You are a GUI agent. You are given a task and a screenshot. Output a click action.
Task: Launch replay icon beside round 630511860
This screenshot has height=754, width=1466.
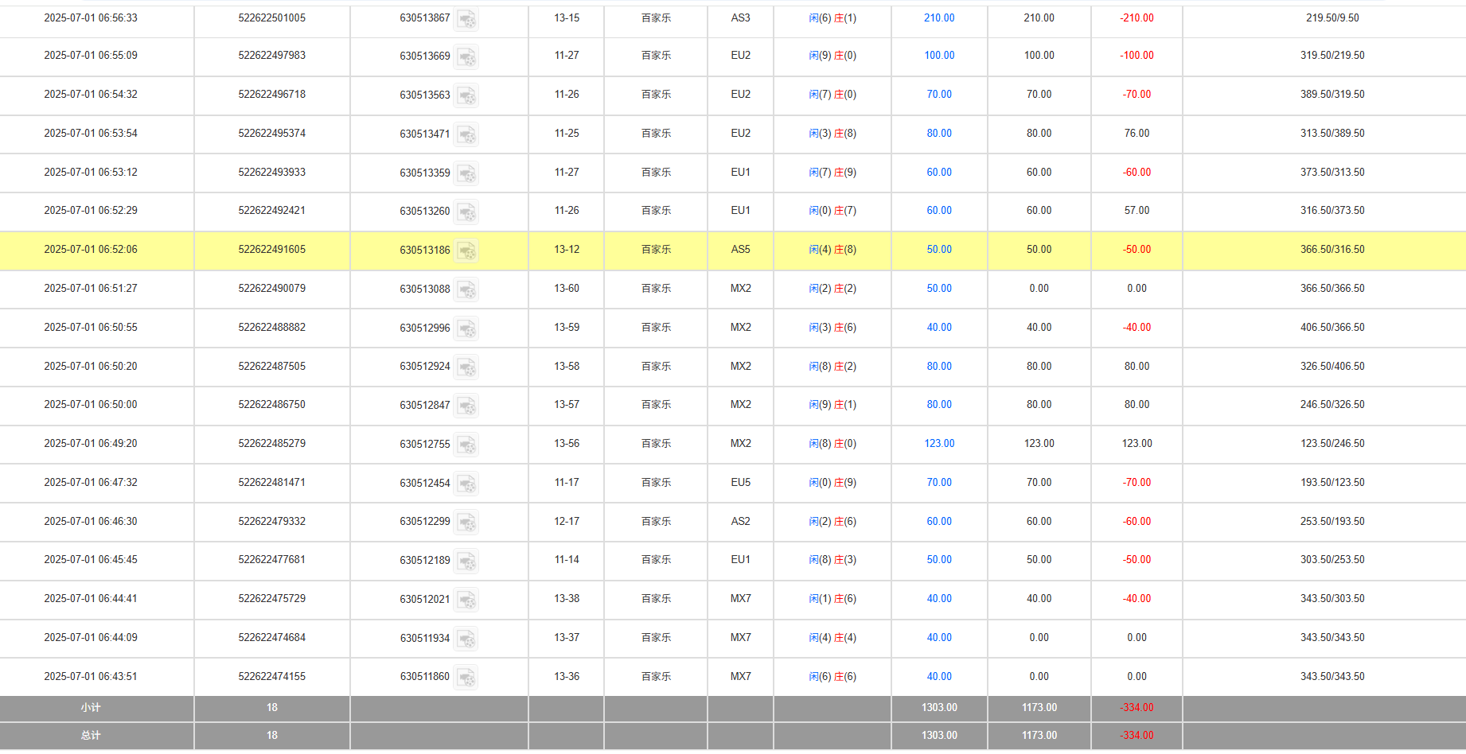(466, 678)
